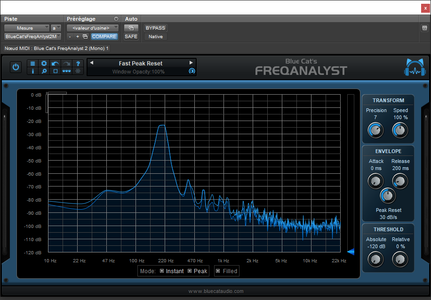Click the Absolute value -120 dB
The height and width of the screenshot is (300, 431).
tap(376, 246)
